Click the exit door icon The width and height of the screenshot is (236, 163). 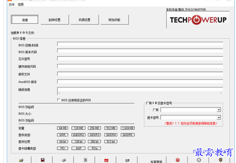[220, 160]
